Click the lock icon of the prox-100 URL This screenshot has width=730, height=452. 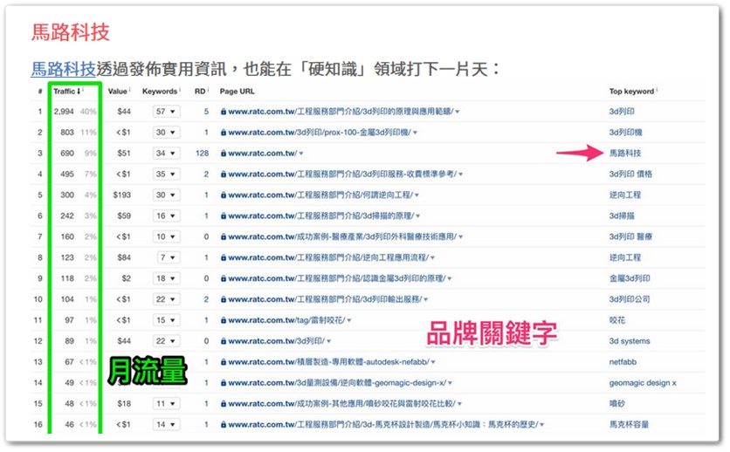[224, 133]
